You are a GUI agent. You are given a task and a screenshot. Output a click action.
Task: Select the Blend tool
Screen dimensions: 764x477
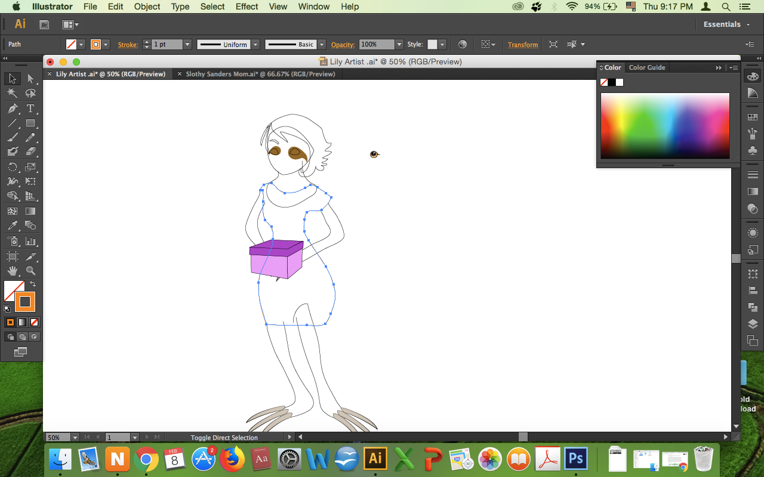[30, 225]
